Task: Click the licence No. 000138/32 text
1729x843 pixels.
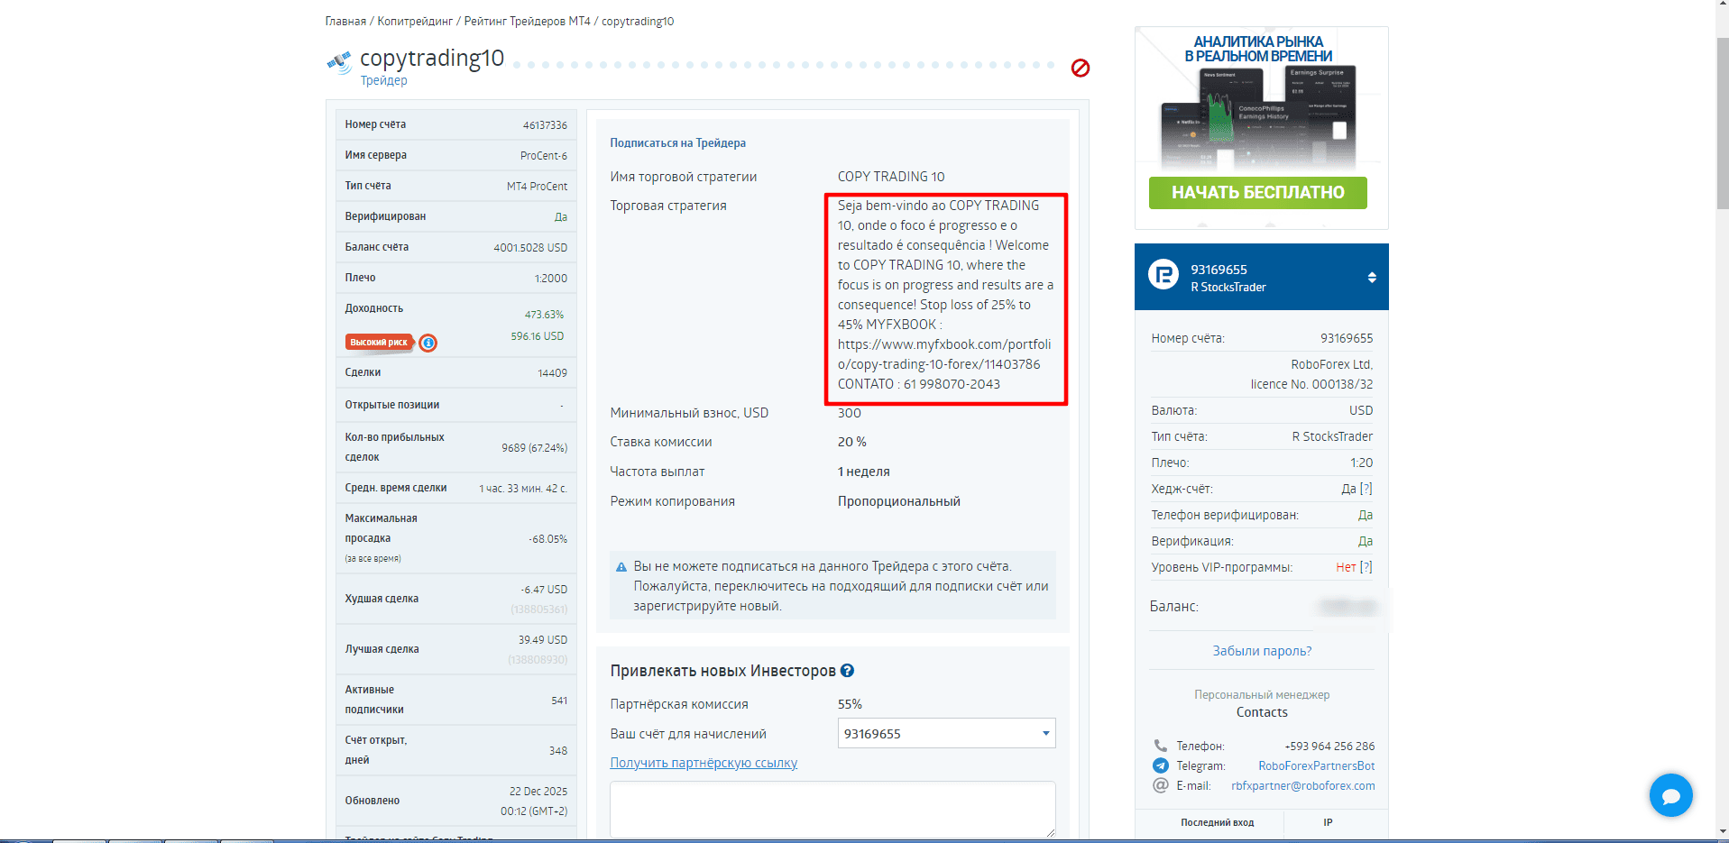Action: click(x=1311, y=384)
